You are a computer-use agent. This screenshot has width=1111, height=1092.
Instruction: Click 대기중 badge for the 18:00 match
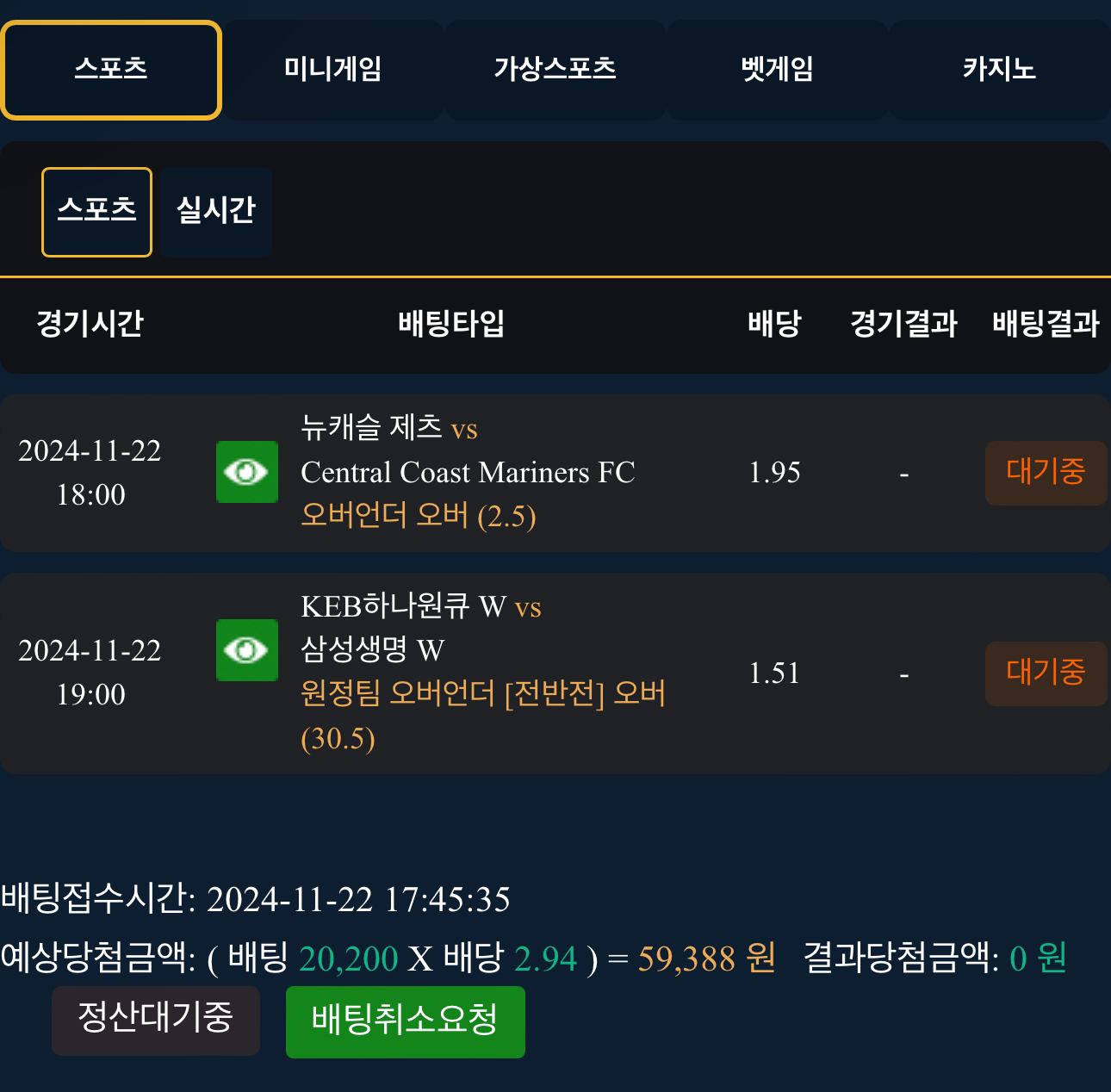coord(1046,473)
